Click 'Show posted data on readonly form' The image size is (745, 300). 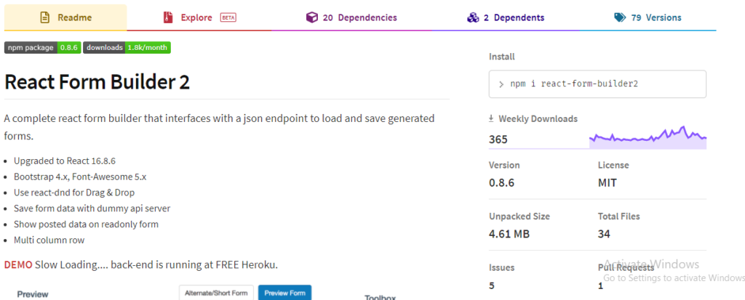(86, 224)
